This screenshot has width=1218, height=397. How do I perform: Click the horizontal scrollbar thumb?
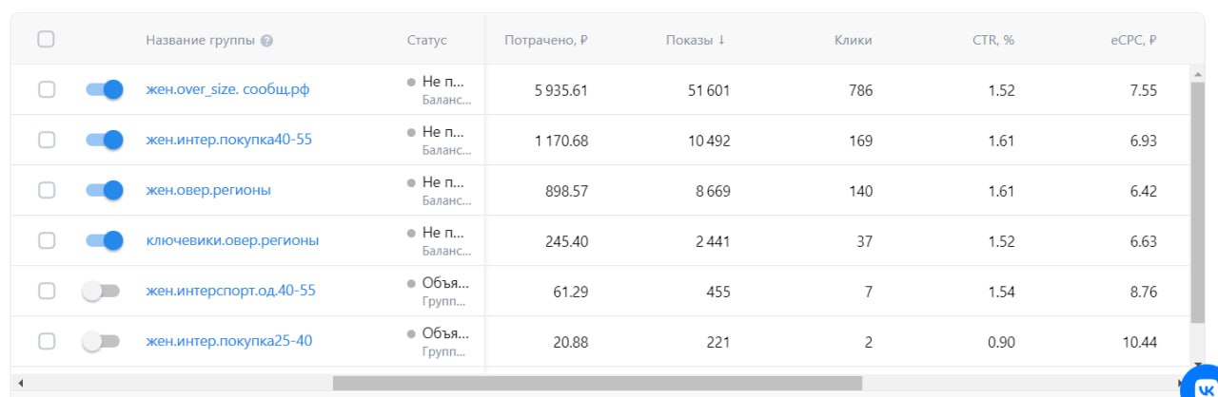[x=597, y=383]
